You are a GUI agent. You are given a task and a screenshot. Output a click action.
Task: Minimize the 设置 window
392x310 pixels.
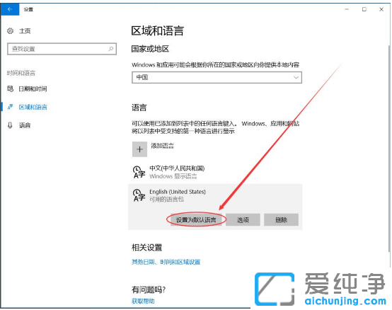pyautogui.click(x=347, y=9)
